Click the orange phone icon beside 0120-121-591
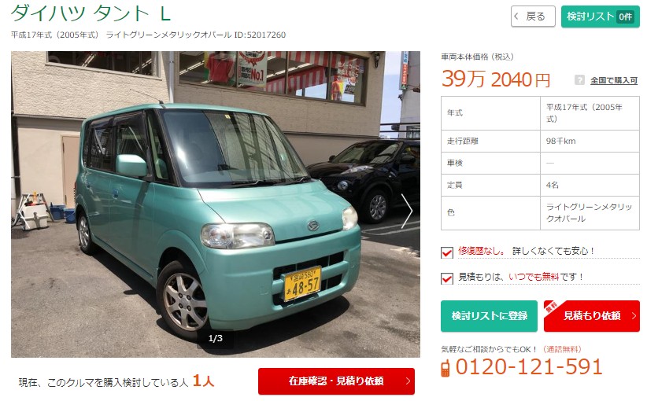 [x=445, y=368]
